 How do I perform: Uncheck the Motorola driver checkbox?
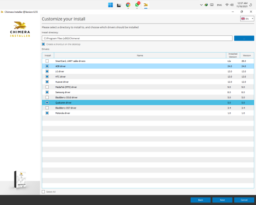point(47,113)
